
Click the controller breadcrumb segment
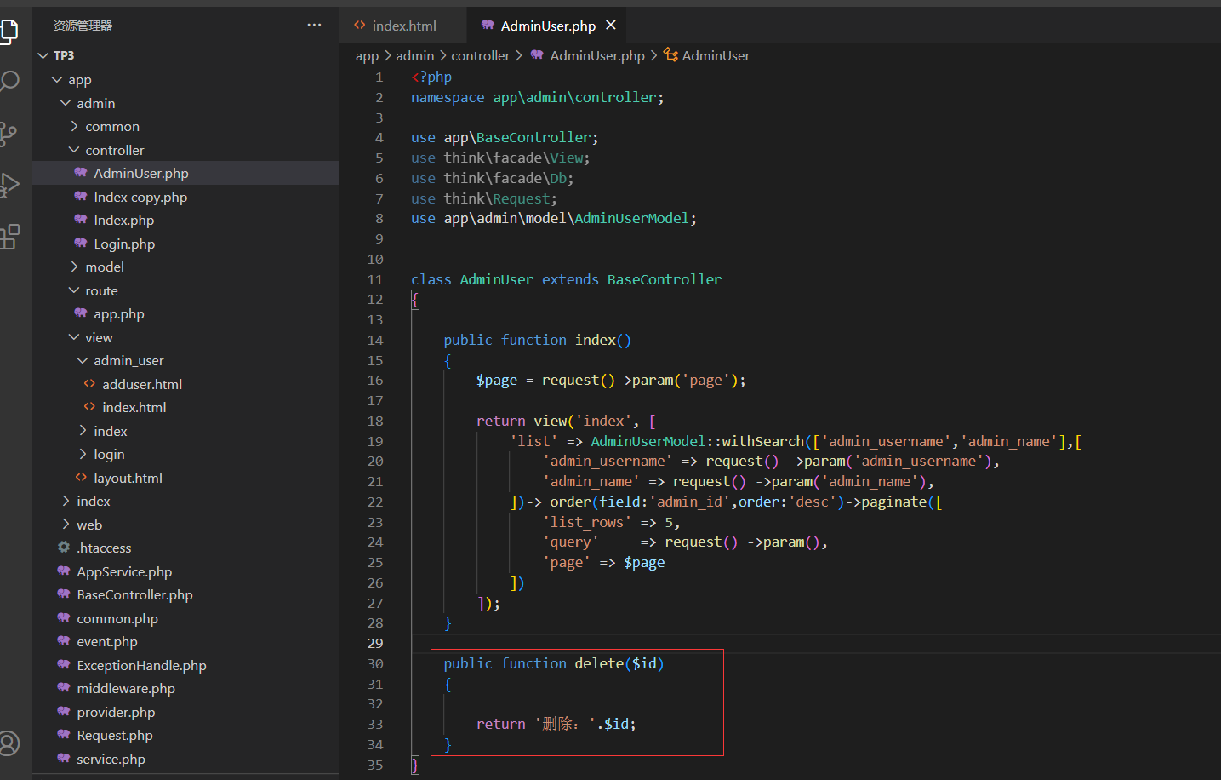pyautogui.click(x=480, y=56)
